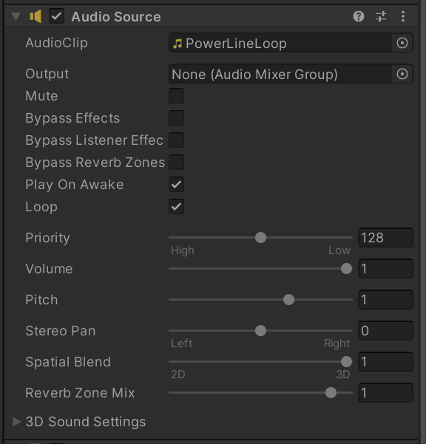This screenshot has width=426, height=444.
Task: Enable the Bypass Listener Effects checkbox
Action: coord(176,140)
